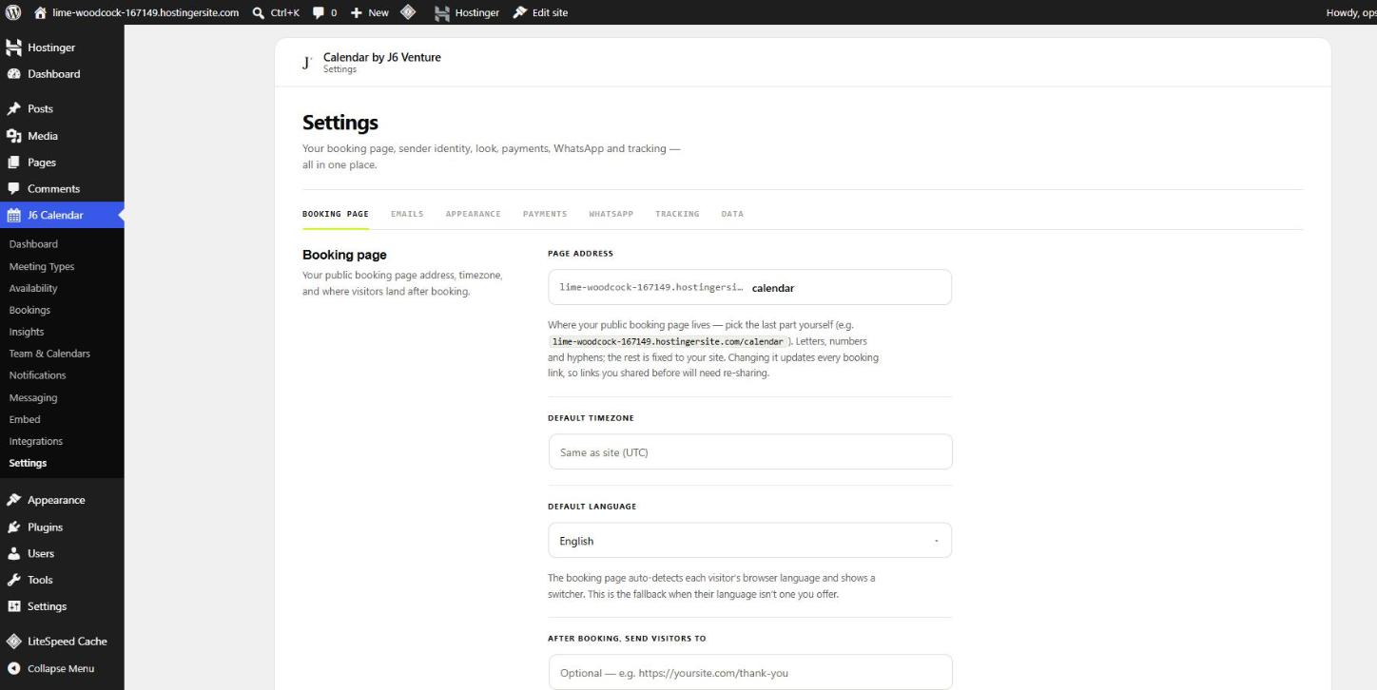Open the Ctrl+K search in the admin bar
Viewport: 1377px width, 690px height.
click(276, 12)
